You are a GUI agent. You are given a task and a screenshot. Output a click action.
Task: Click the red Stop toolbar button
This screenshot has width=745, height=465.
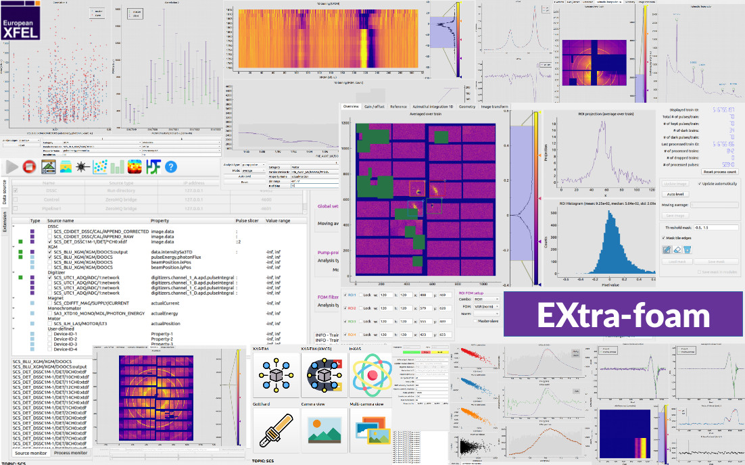click(x=30, y=167)
